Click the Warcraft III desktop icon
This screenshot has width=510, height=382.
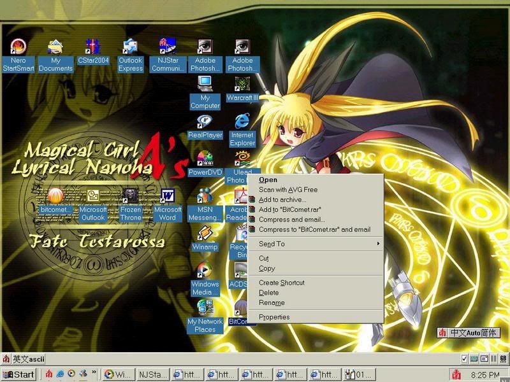[242, 85]
